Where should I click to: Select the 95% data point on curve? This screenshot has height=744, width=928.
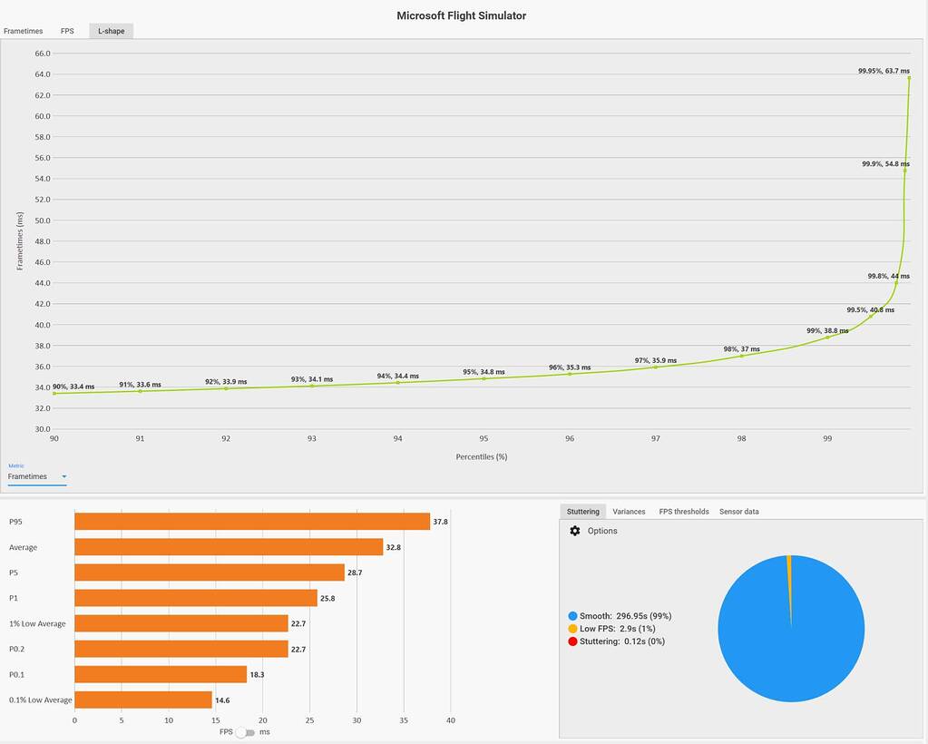click(484, 378)
